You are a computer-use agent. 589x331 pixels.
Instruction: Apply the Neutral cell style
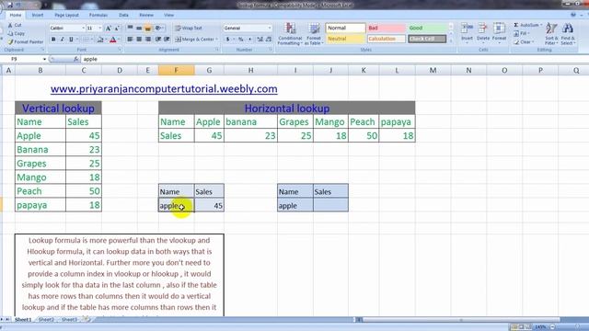pyautogui.click(x=345, y=39)
